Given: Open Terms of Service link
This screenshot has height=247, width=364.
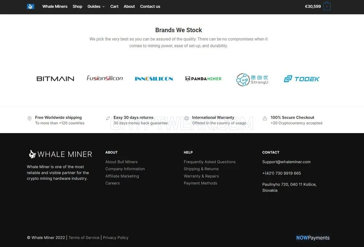Looking at the screenshot, I should 84,238.
